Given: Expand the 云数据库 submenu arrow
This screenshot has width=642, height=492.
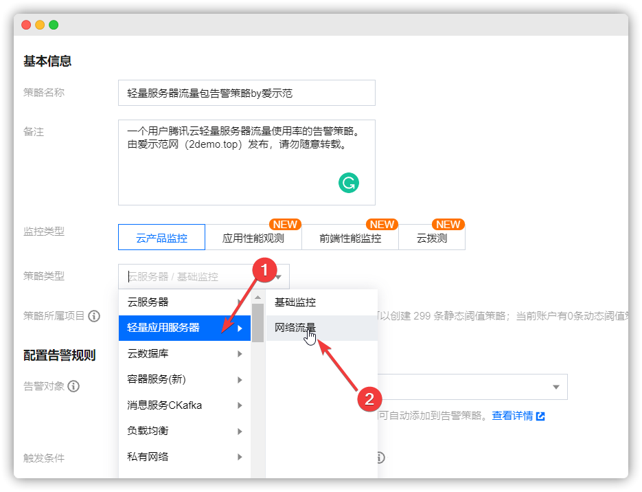Looking at the screenshot, I should tap(240, 353).
